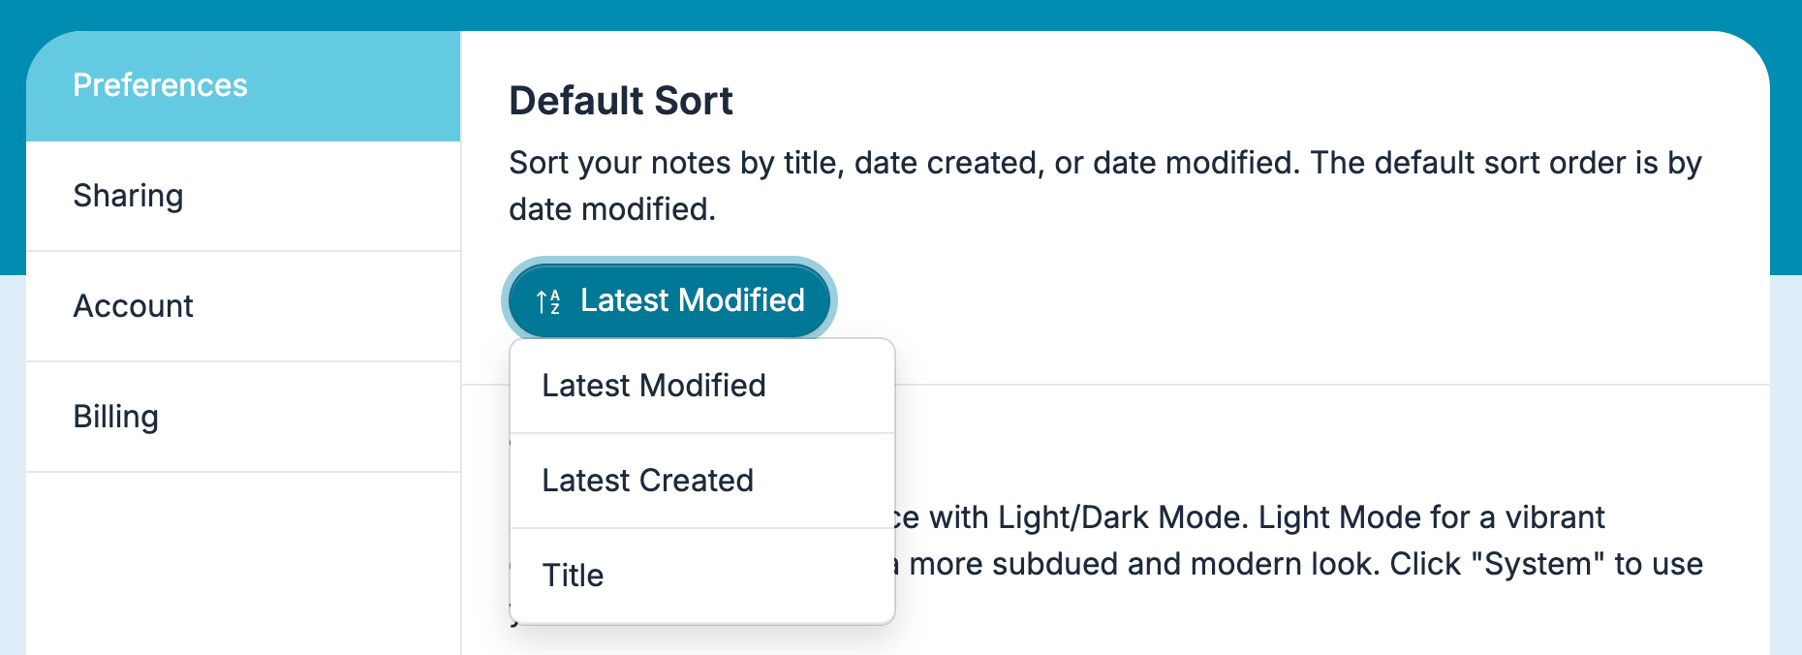
Task: Click the Billing sidebar entry
Action: pyautogui.click(x=116, y=417)
